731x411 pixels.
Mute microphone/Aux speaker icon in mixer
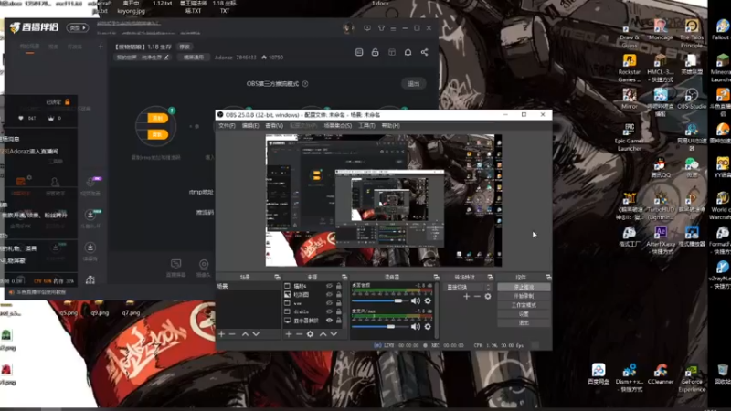tap(416, 327)
